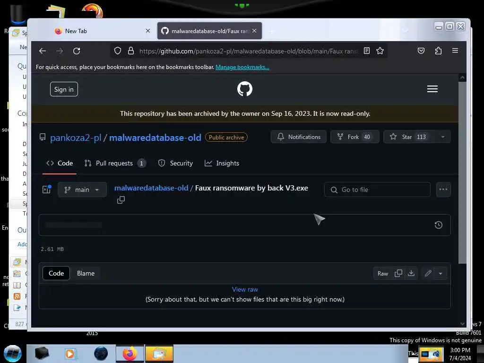Open the media player taskbar icon

pos(70,354)
